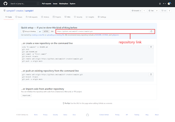Open the sample1 repository name link
Screen dimensions: 175x122
pyautogui.click(x=29, y=11)
